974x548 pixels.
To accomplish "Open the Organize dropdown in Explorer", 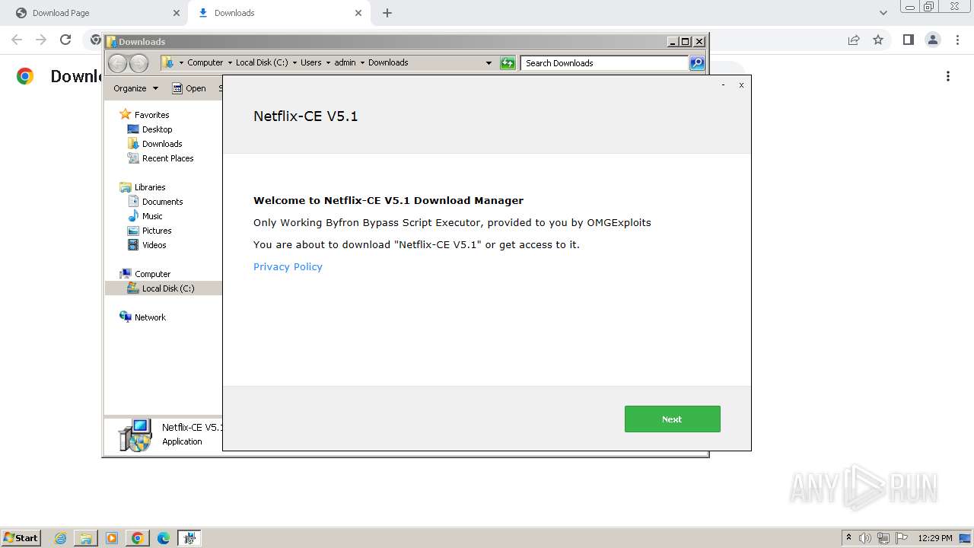I will (x=135, y=88).
